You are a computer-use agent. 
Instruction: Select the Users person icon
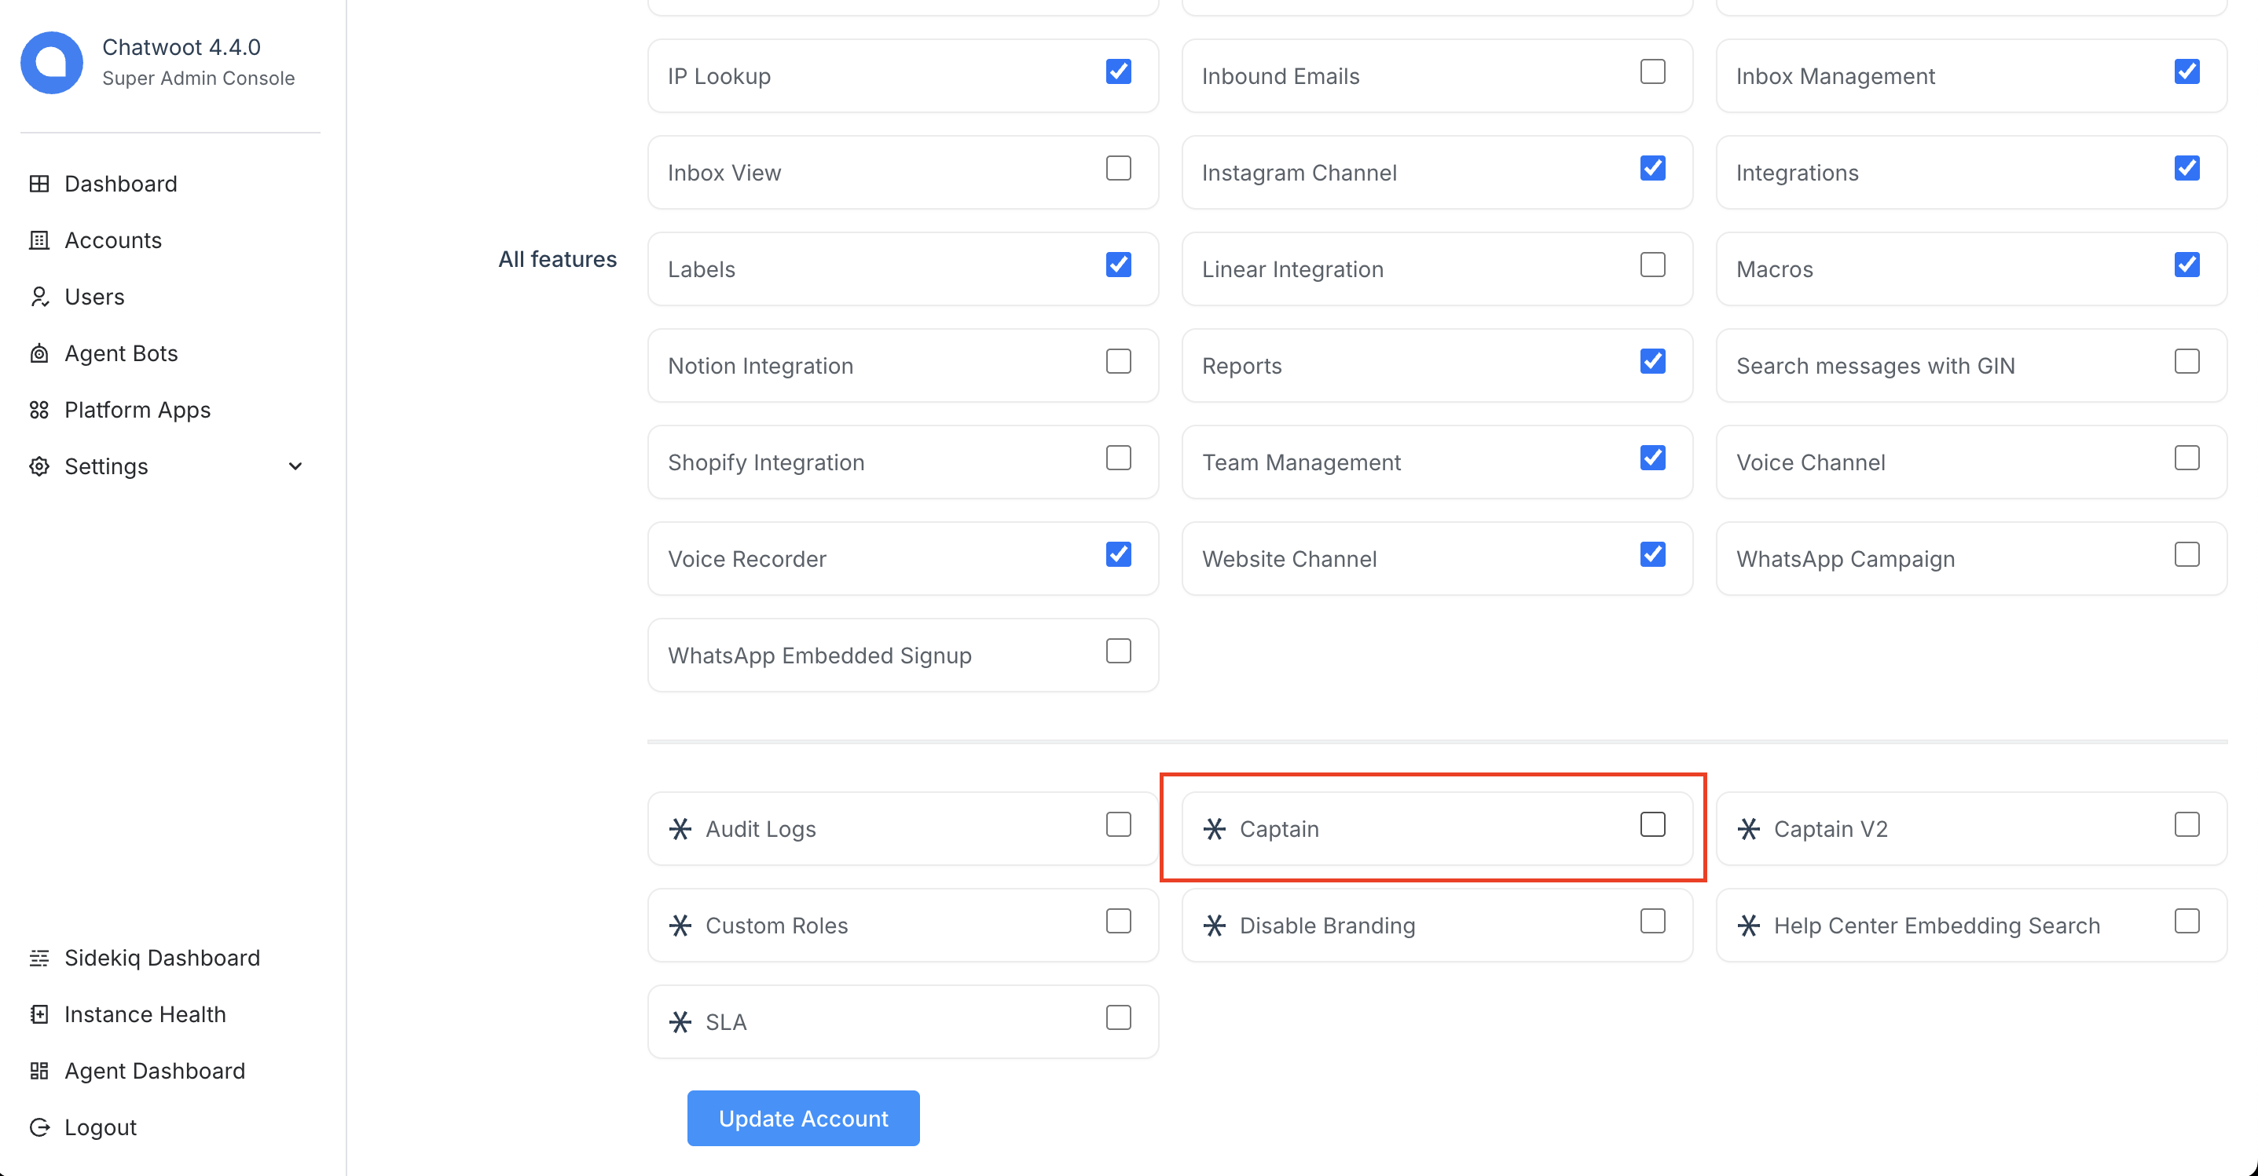pyautogui.click(x=39, y=297)
